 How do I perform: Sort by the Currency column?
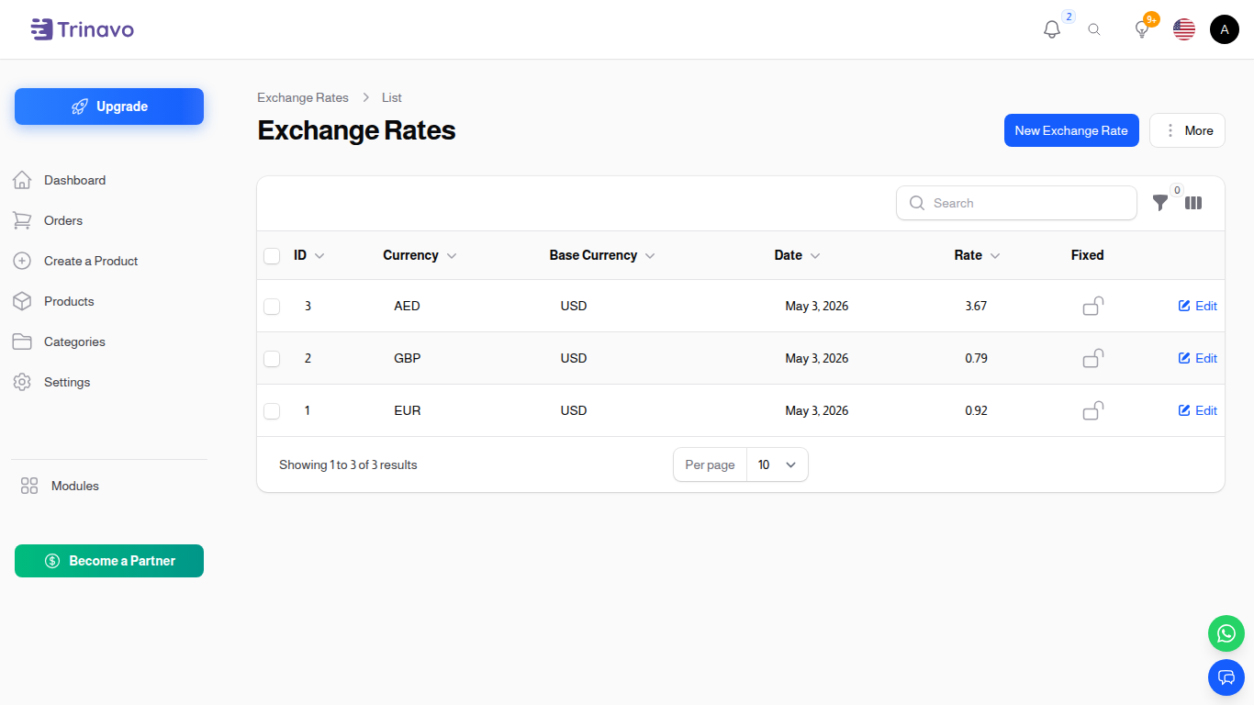click(420, 255)
